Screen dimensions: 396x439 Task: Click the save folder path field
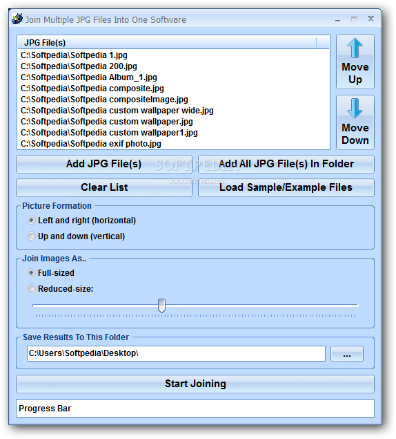tap(176, 353)
